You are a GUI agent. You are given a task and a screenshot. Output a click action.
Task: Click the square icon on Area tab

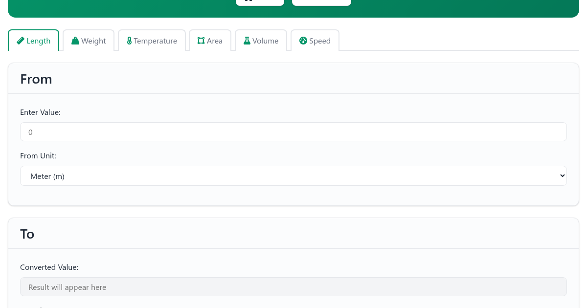coord(201,41)
